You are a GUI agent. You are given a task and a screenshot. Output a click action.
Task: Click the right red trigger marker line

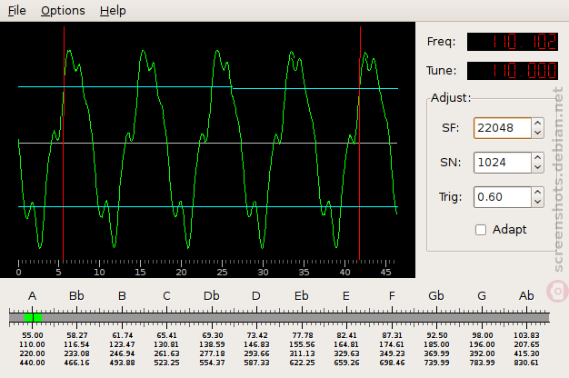(360, 144)
